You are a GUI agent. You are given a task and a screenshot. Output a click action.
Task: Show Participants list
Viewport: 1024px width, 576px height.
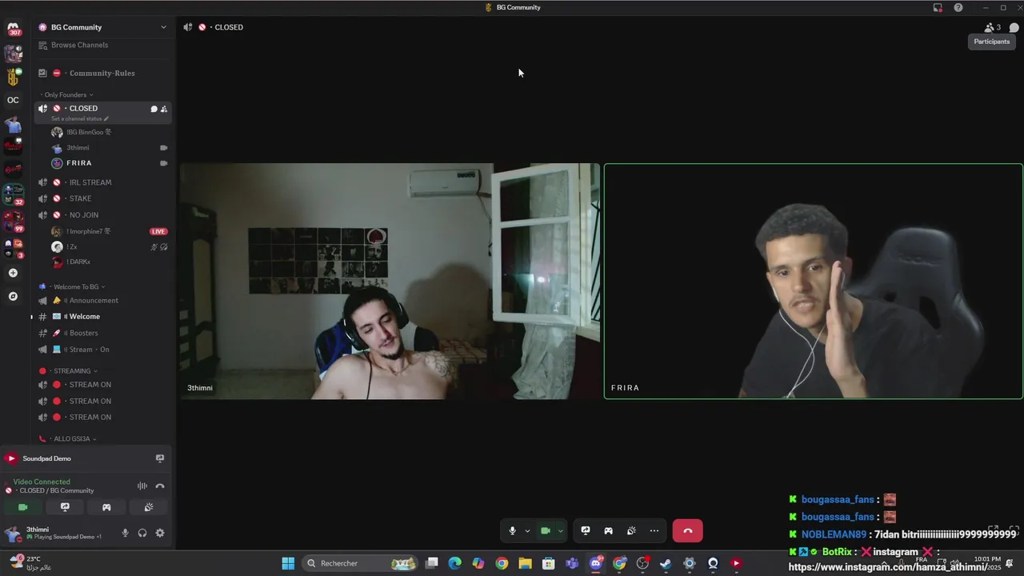[x=992, y=27]
